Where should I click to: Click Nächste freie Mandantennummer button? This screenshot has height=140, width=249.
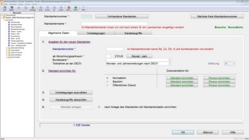(x=217, y=16)
